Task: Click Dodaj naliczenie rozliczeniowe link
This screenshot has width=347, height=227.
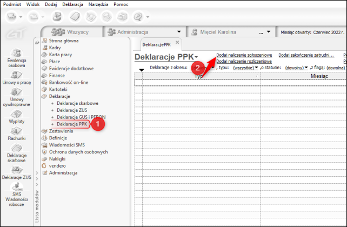Action: (x=244, y=61)
